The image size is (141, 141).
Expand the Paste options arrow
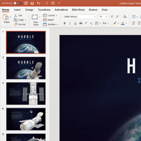coord(11,17)
